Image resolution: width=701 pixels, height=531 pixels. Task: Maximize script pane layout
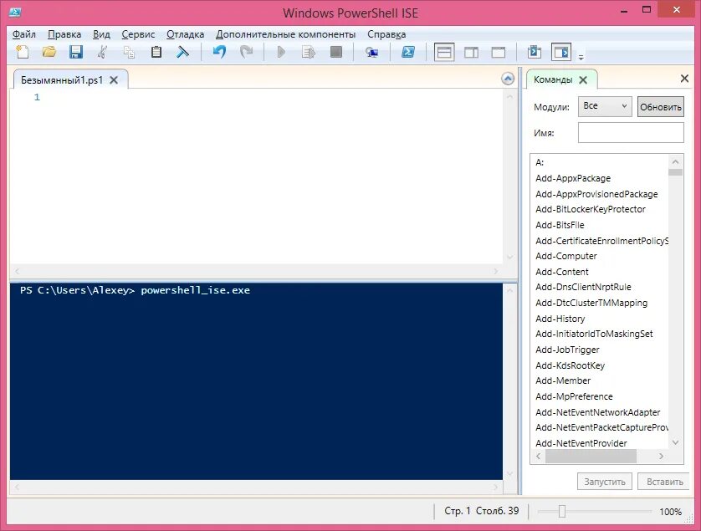pos(499,53)
